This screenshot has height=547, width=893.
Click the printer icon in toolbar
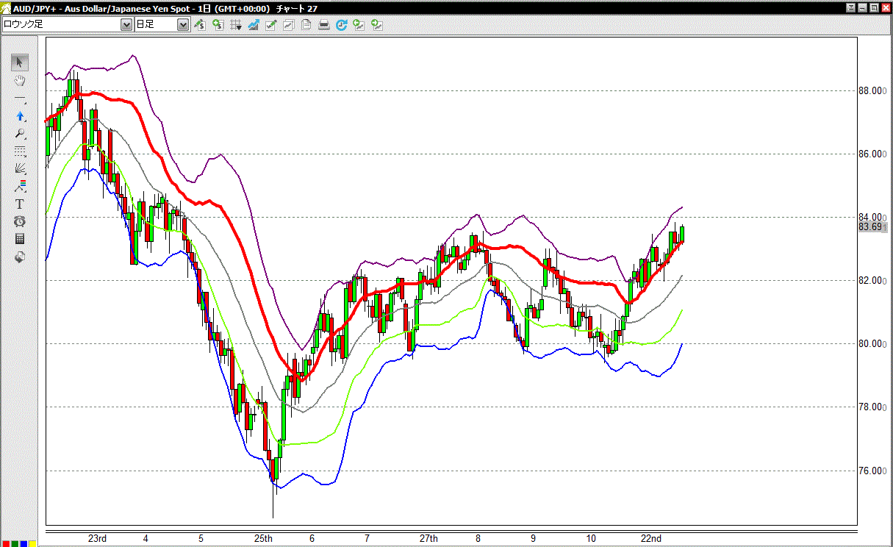tap(323, 25)
